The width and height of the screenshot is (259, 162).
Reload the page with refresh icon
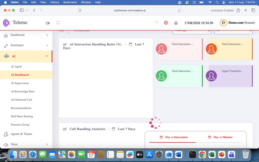(179, 10)
